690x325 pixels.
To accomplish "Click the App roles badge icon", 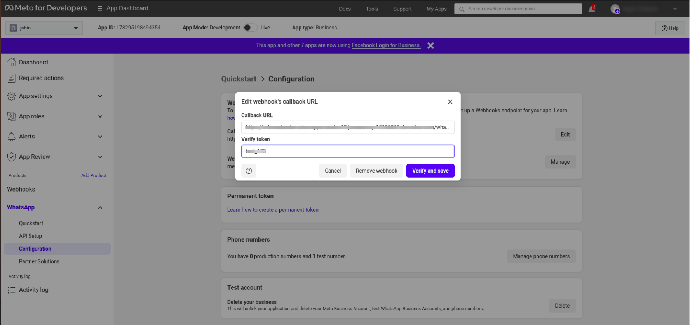I will point(12,116).
